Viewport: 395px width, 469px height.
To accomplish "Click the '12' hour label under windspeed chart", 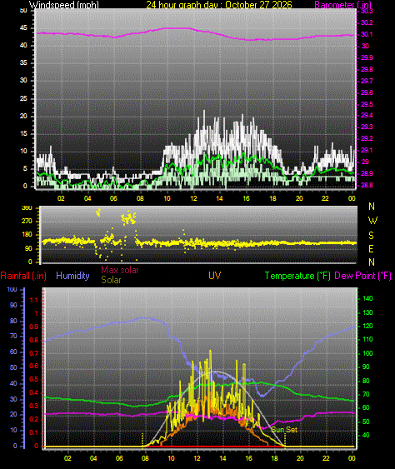I will click(x=193, y=198).
